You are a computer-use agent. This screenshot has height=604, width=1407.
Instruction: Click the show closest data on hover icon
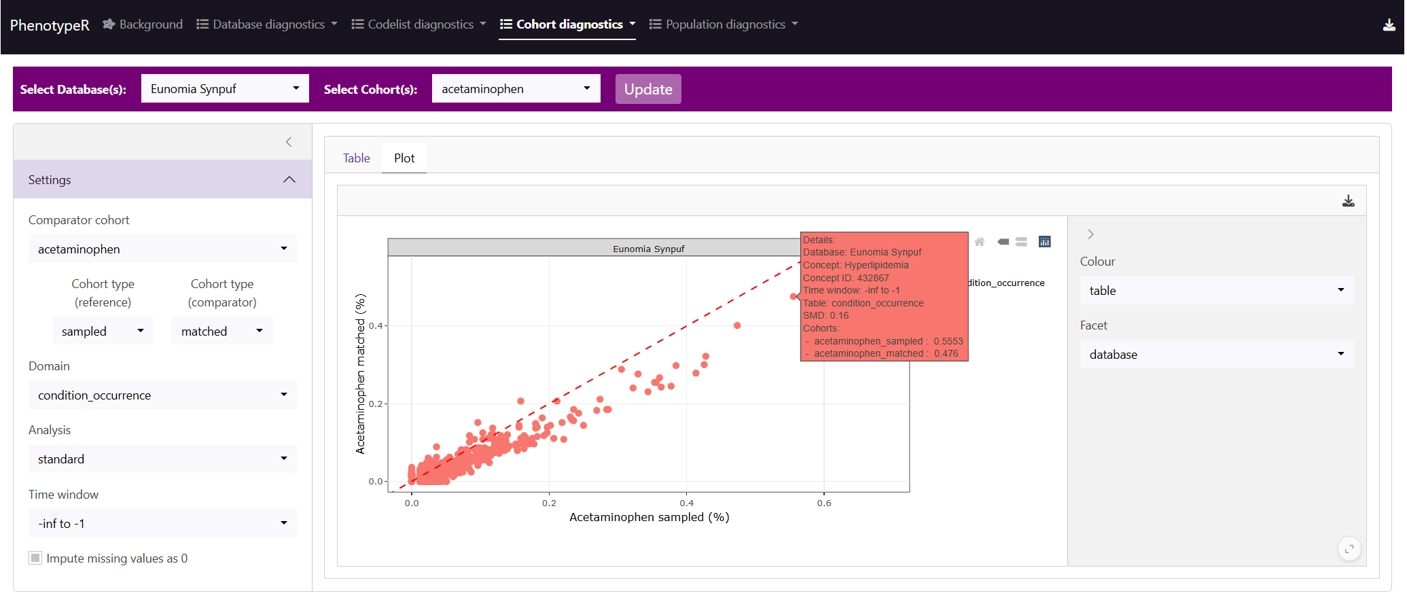1003,242
